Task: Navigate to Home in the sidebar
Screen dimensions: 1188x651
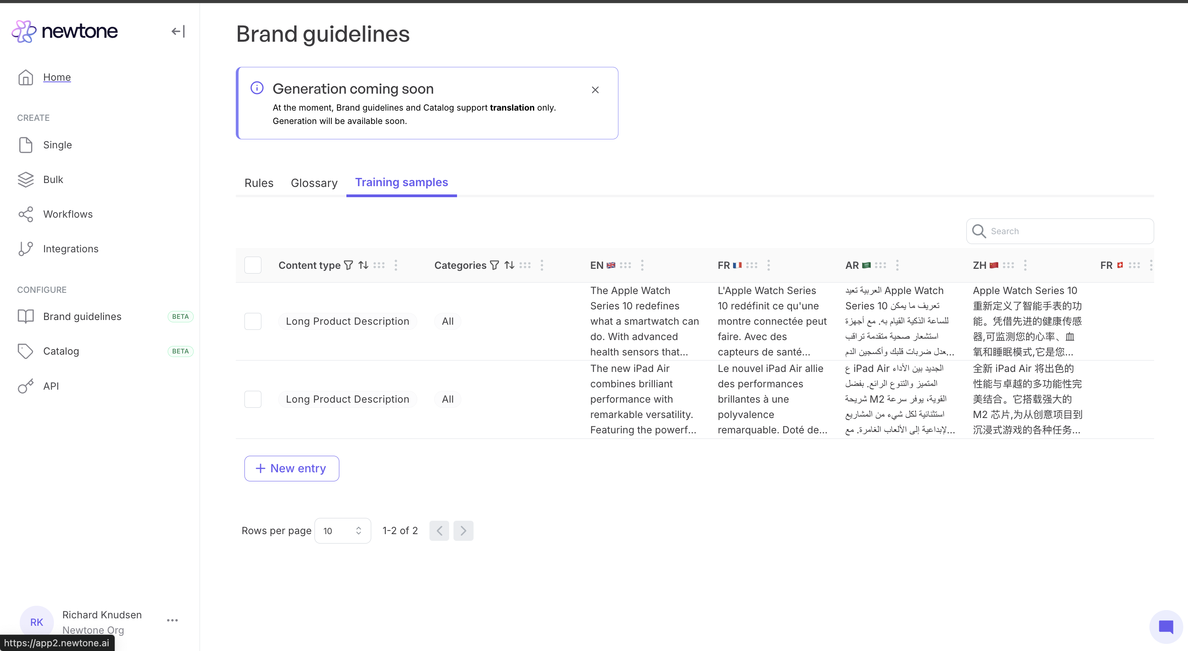Action: (57, 77)
